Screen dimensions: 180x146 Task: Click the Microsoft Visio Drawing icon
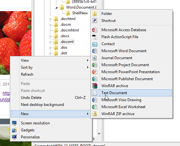[x=95, y=100]
